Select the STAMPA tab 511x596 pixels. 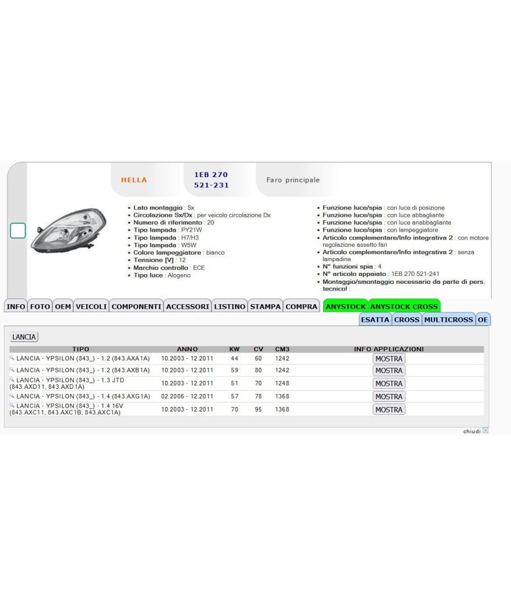[x=265, y=307]
